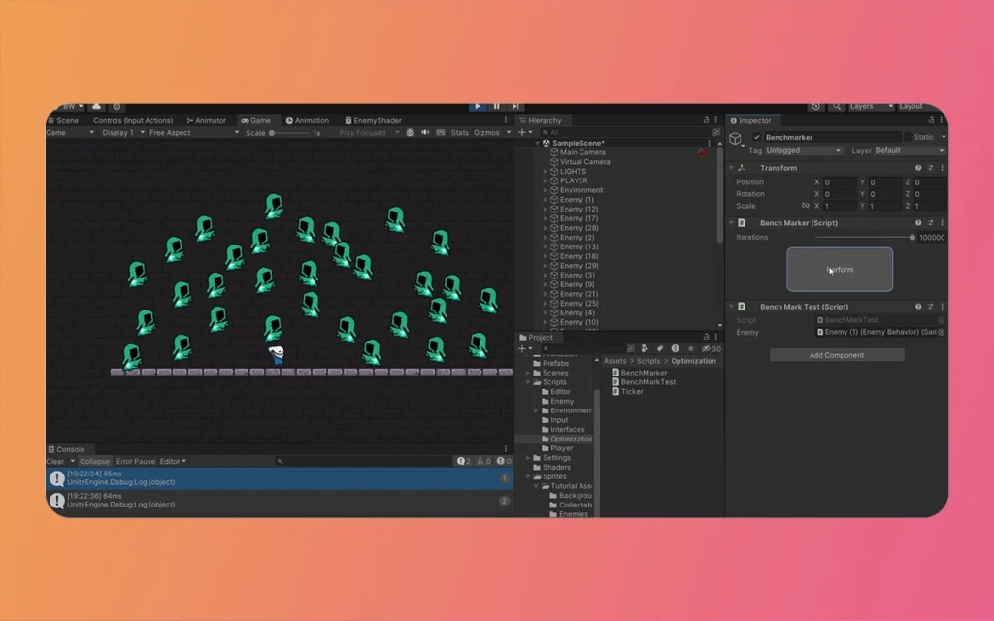This screenshot has height=621, width=994.
Task: Enable Error Pause in the Console
Action: coord(137,461)
